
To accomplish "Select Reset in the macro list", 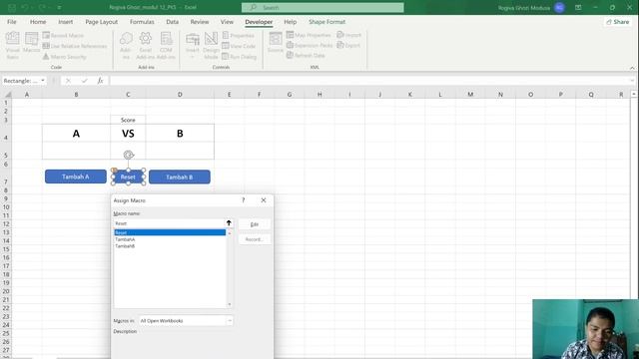I will pyautogui.click(x=170, y=232).
